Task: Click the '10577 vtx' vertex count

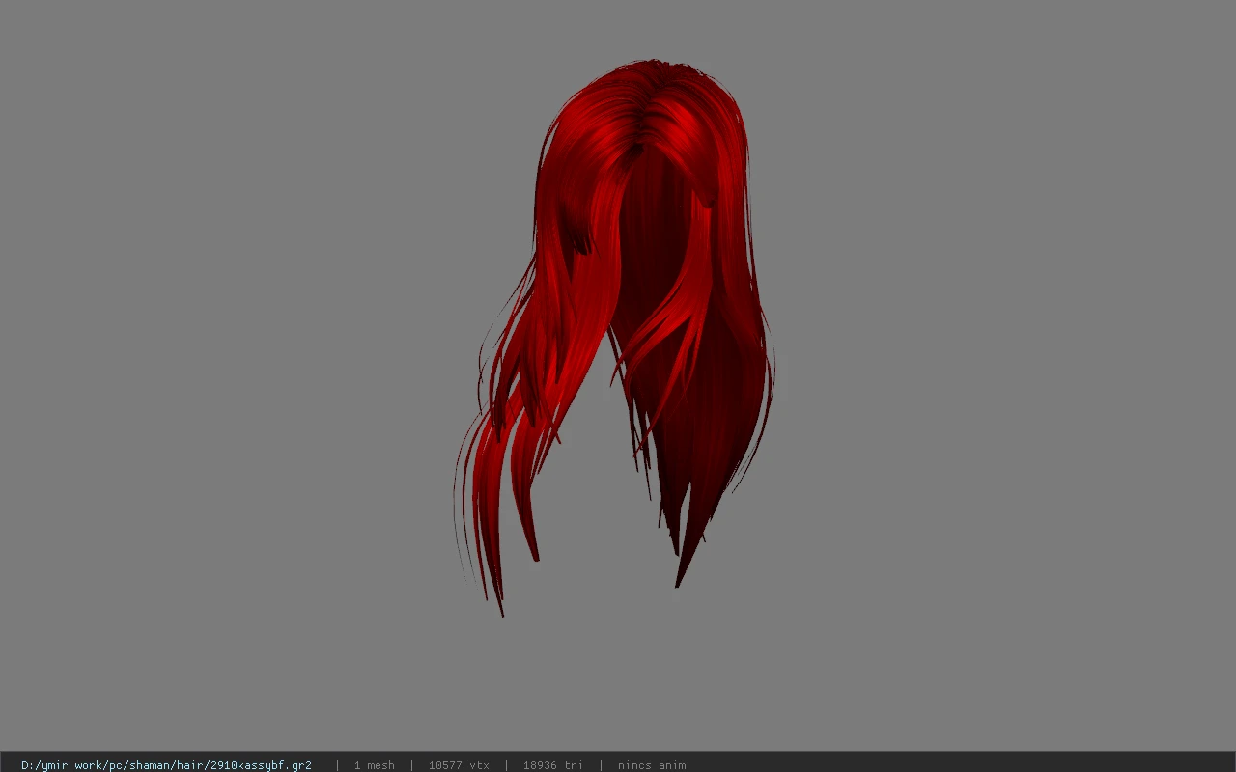Action: click(459, 765)
